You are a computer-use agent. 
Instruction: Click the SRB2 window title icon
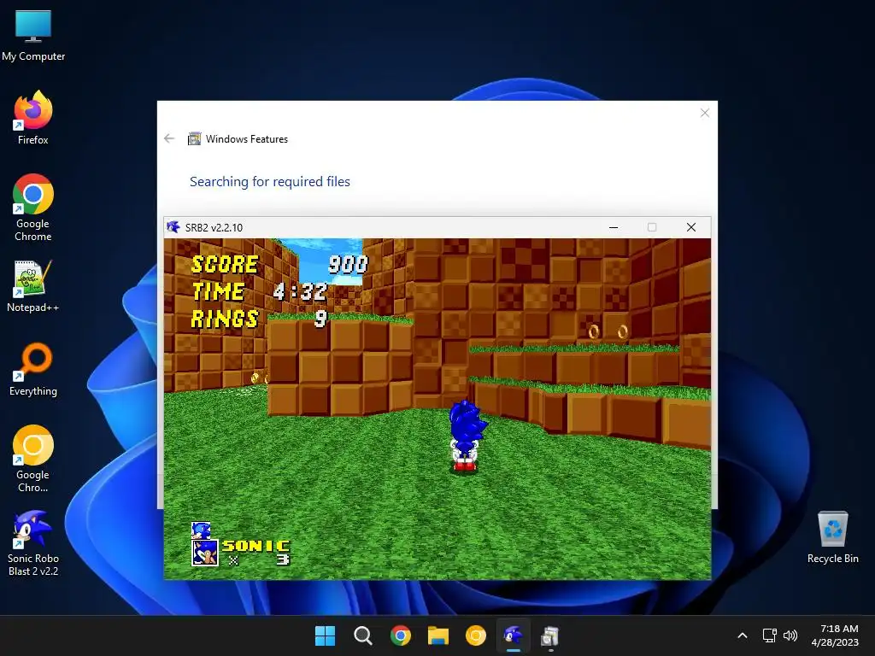tap(173, 227)
